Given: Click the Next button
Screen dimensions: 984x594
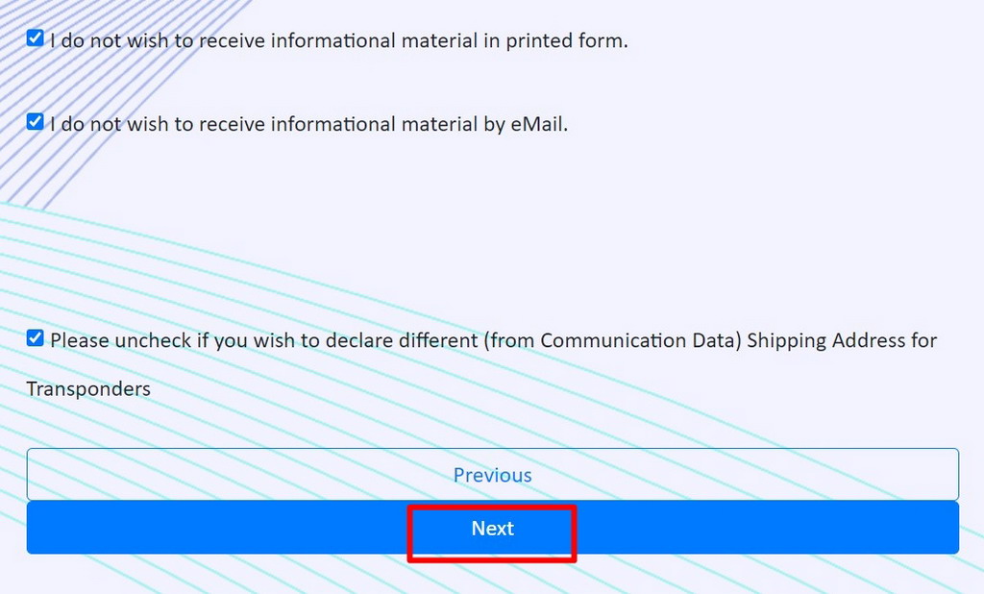Looking at the screenshot, I should click(x=492, y=528).
